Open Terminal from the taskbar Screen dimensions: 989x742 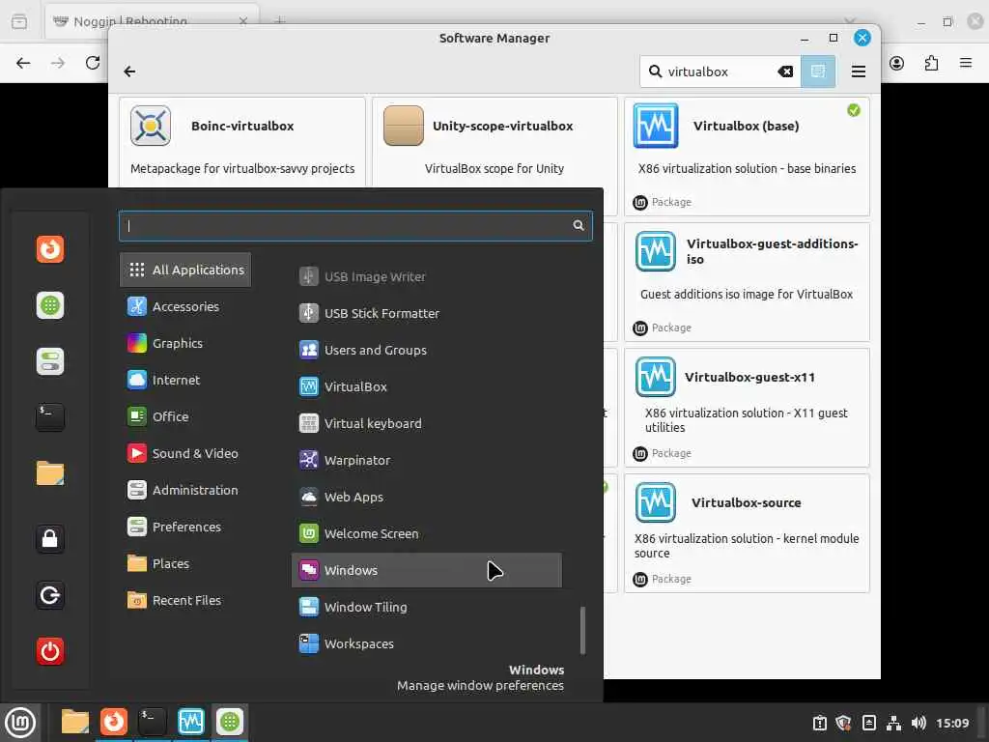click(x=152, y=722)
